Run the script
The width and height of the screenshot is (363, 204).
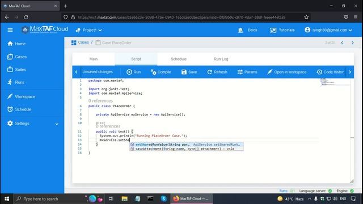click(134, 72)
